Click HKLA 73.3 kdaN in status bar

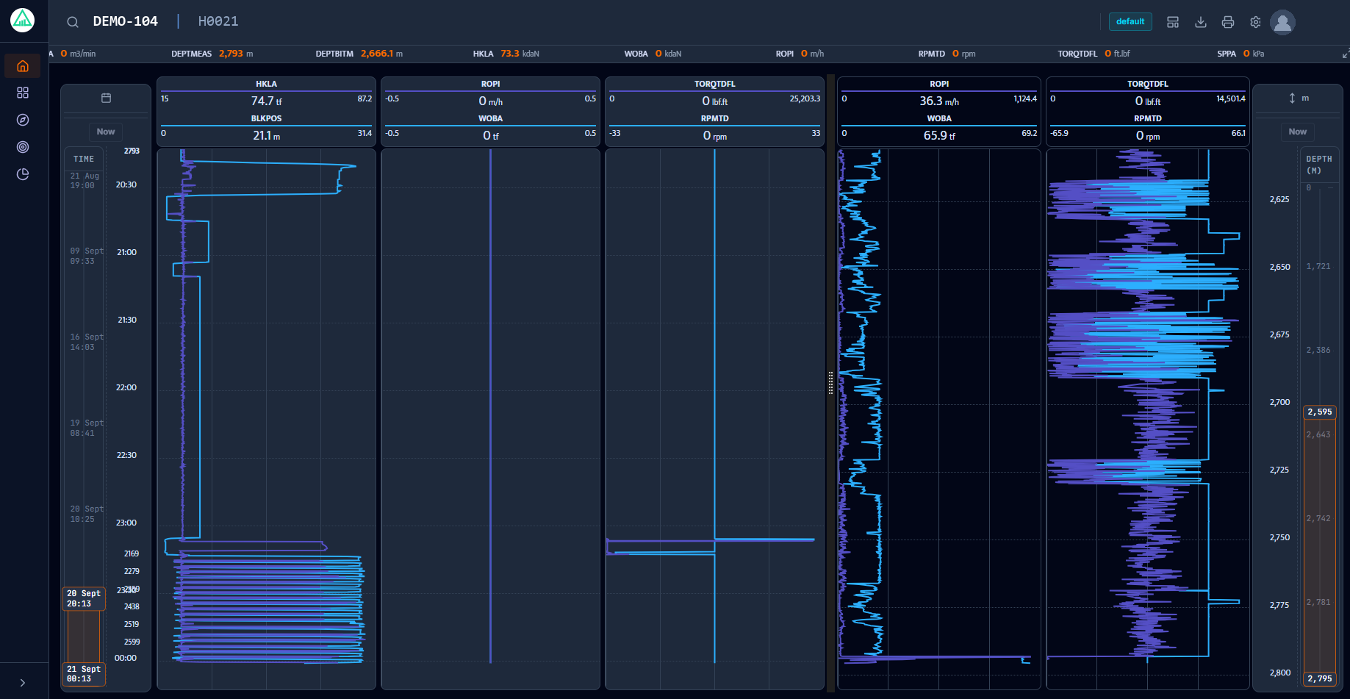click(x=506, y=54)
